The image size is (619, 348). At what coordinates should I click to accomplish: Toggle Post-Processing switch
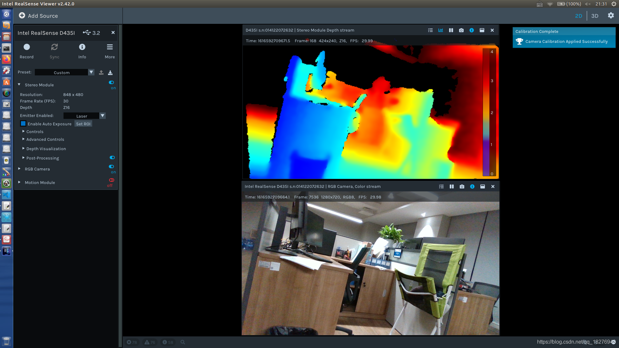(x=112, y=158)
